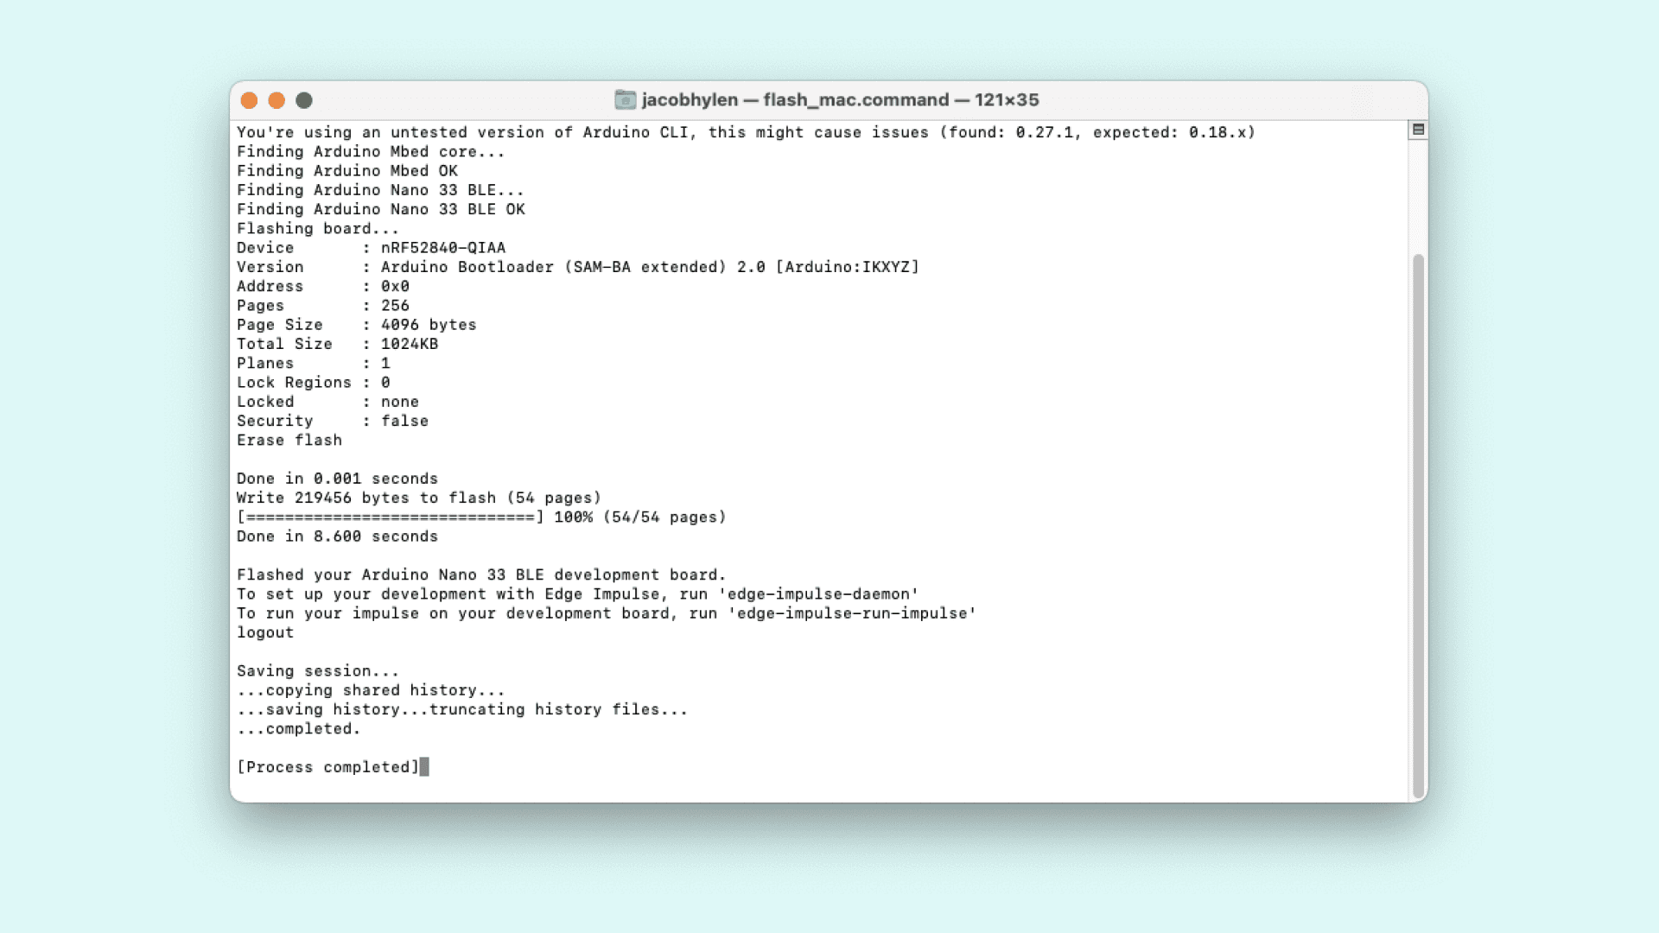
Task: Close the flash_mac.command terminal window
Action: tap(249, 100)
